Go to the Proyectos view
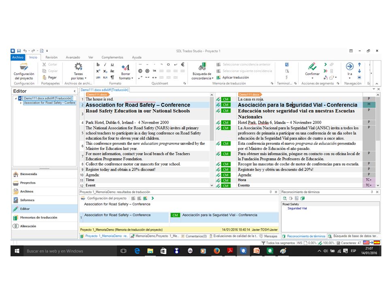The width and height of the screenshot is (389, 292). [x=45, y=183]
